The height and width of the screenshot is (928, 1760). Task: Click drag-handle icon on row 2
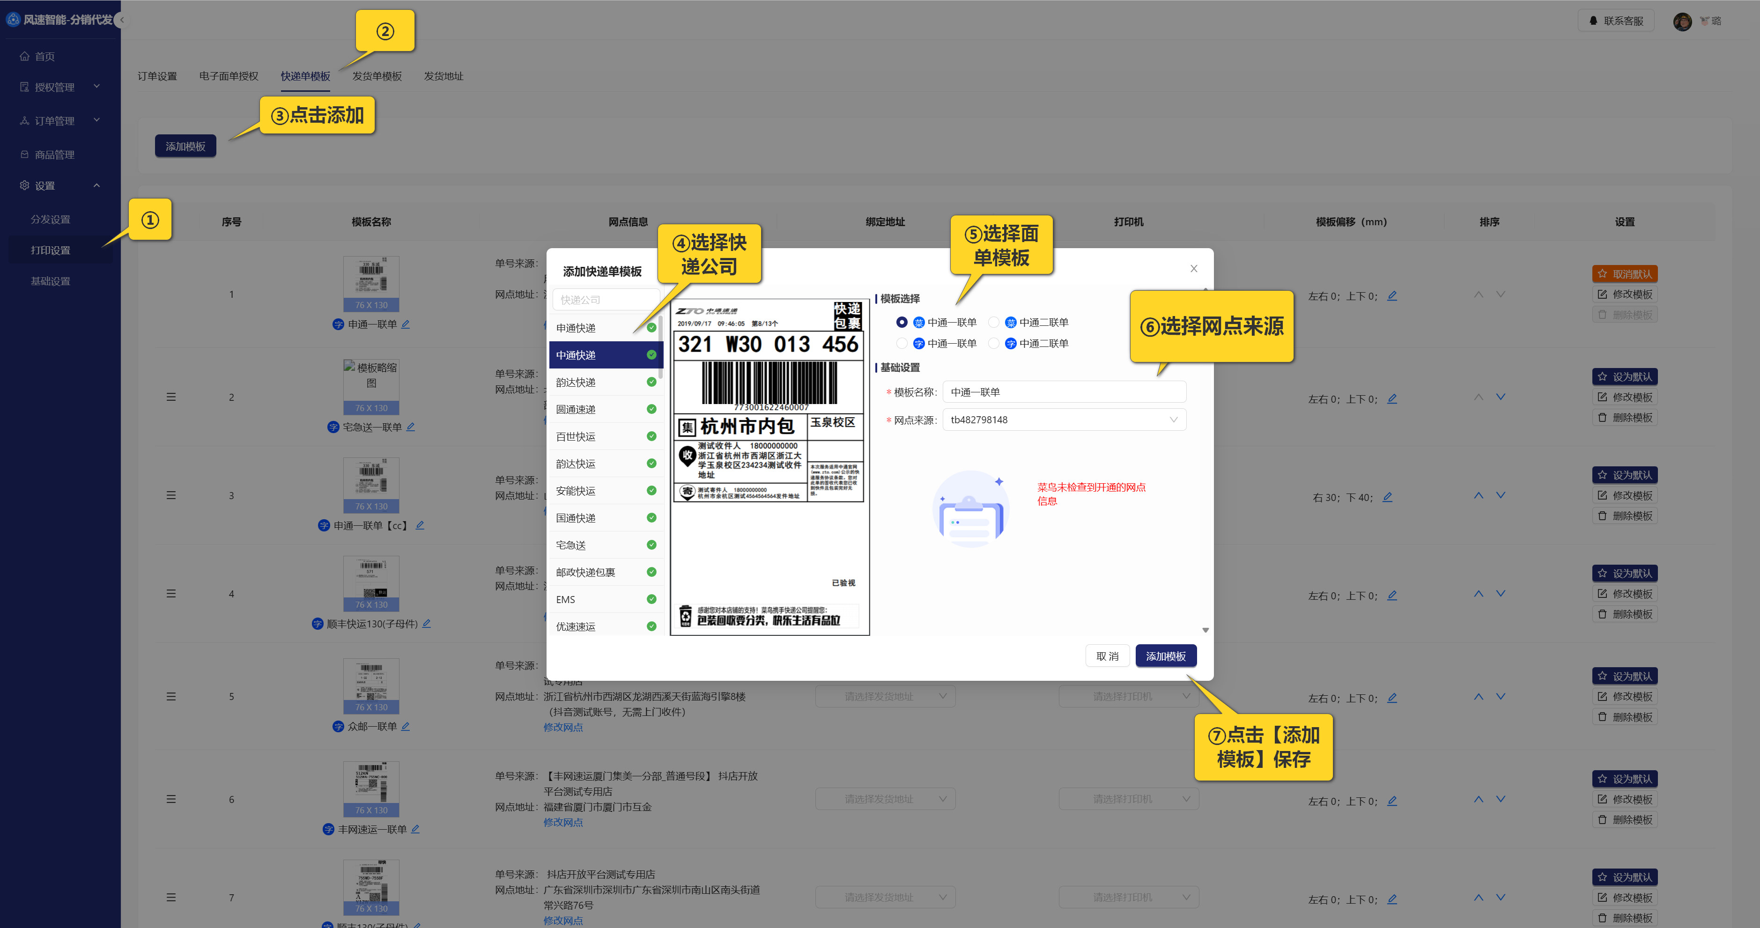pyautogui.click(x=171, y=397)
